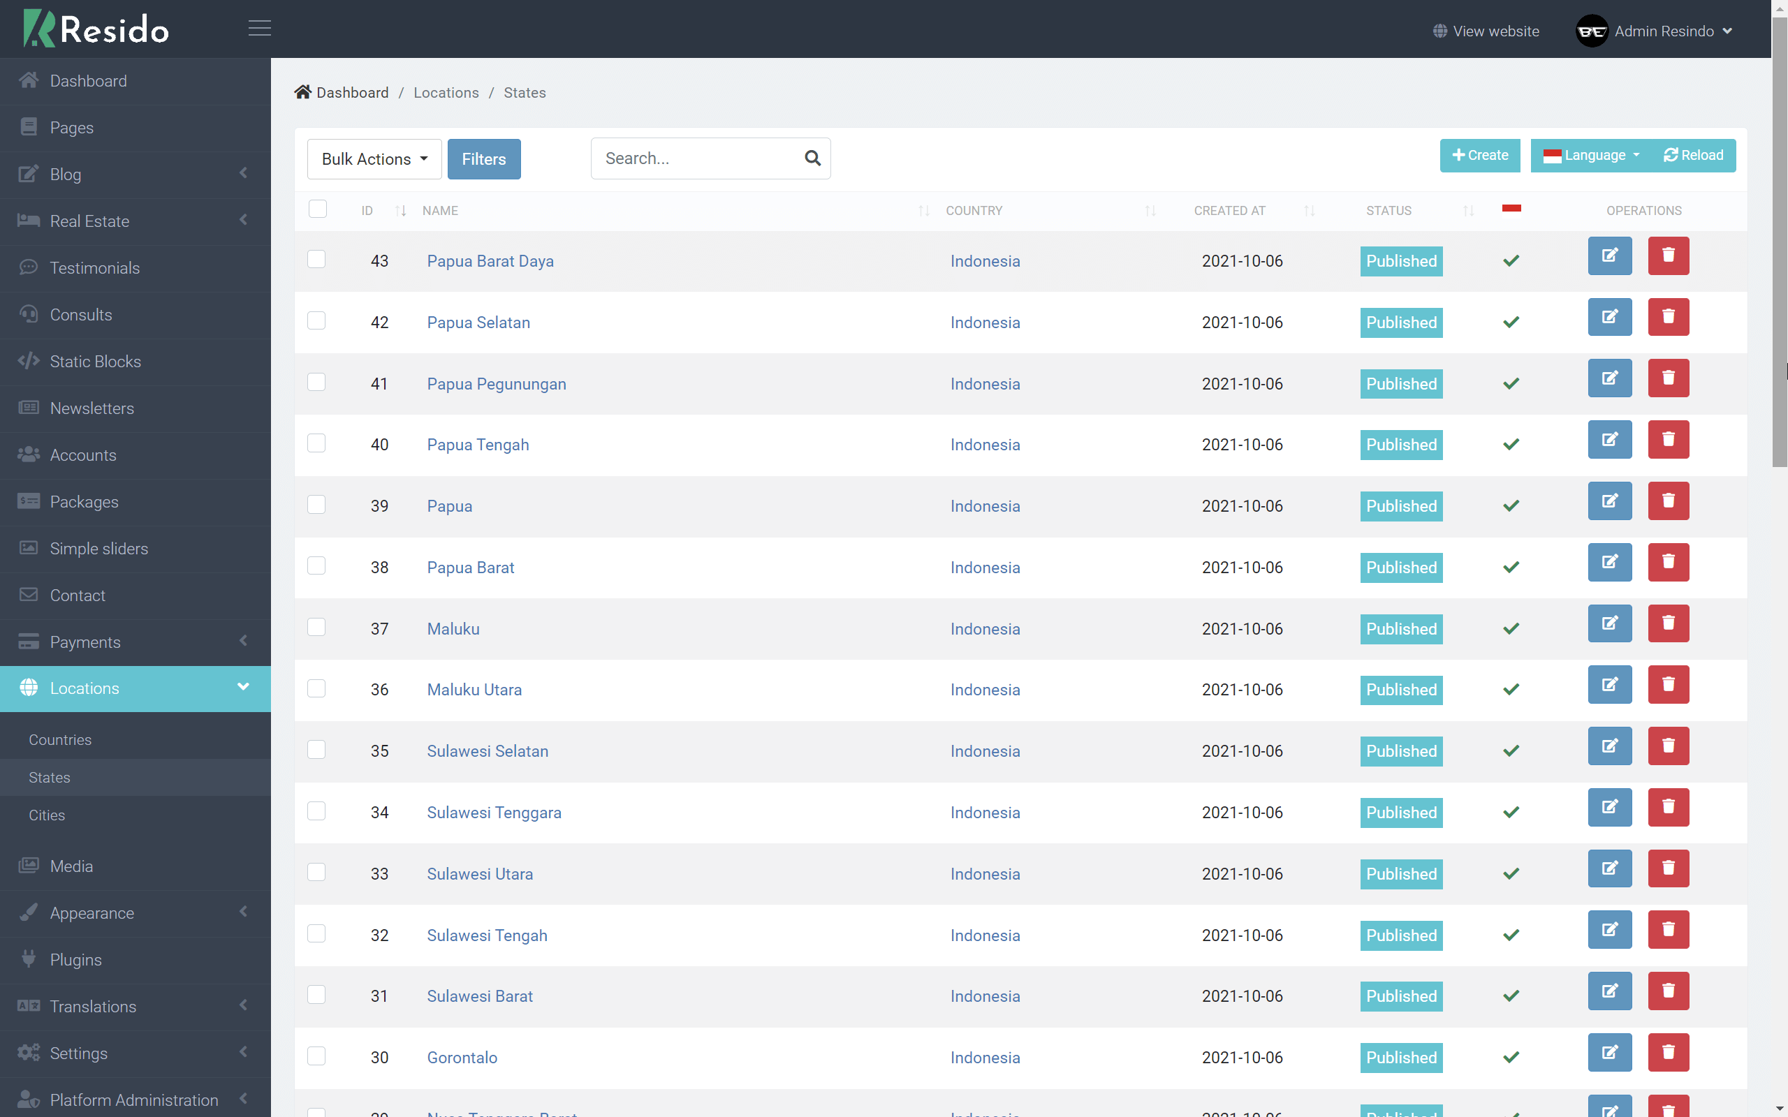Expand the Blog sidebar menu
The width and height of the screenshot is (1788, 1117).
pyautogui.click(x=135, y=175)
